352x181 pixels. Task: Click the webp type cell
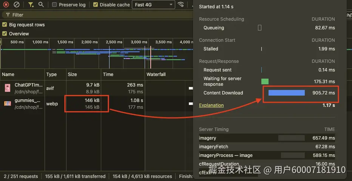click(x=52, y=104)
